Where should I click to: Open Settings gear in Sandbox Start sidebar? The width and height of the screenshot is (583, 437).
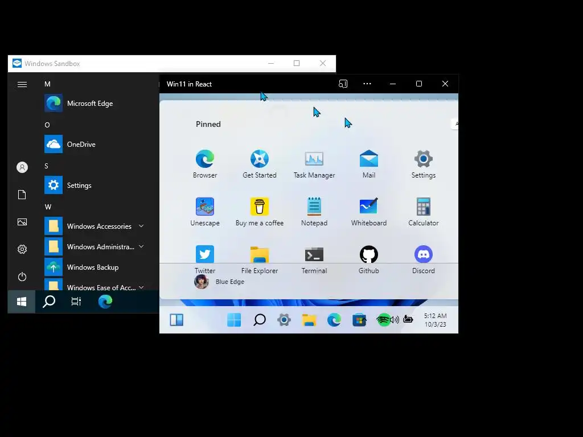[22, 249]
